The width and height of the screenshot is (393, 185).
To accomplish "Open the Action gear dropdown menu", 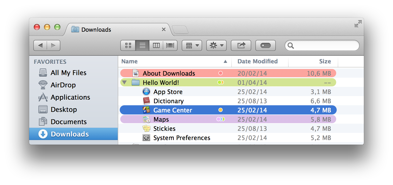I will click(216, 46).
